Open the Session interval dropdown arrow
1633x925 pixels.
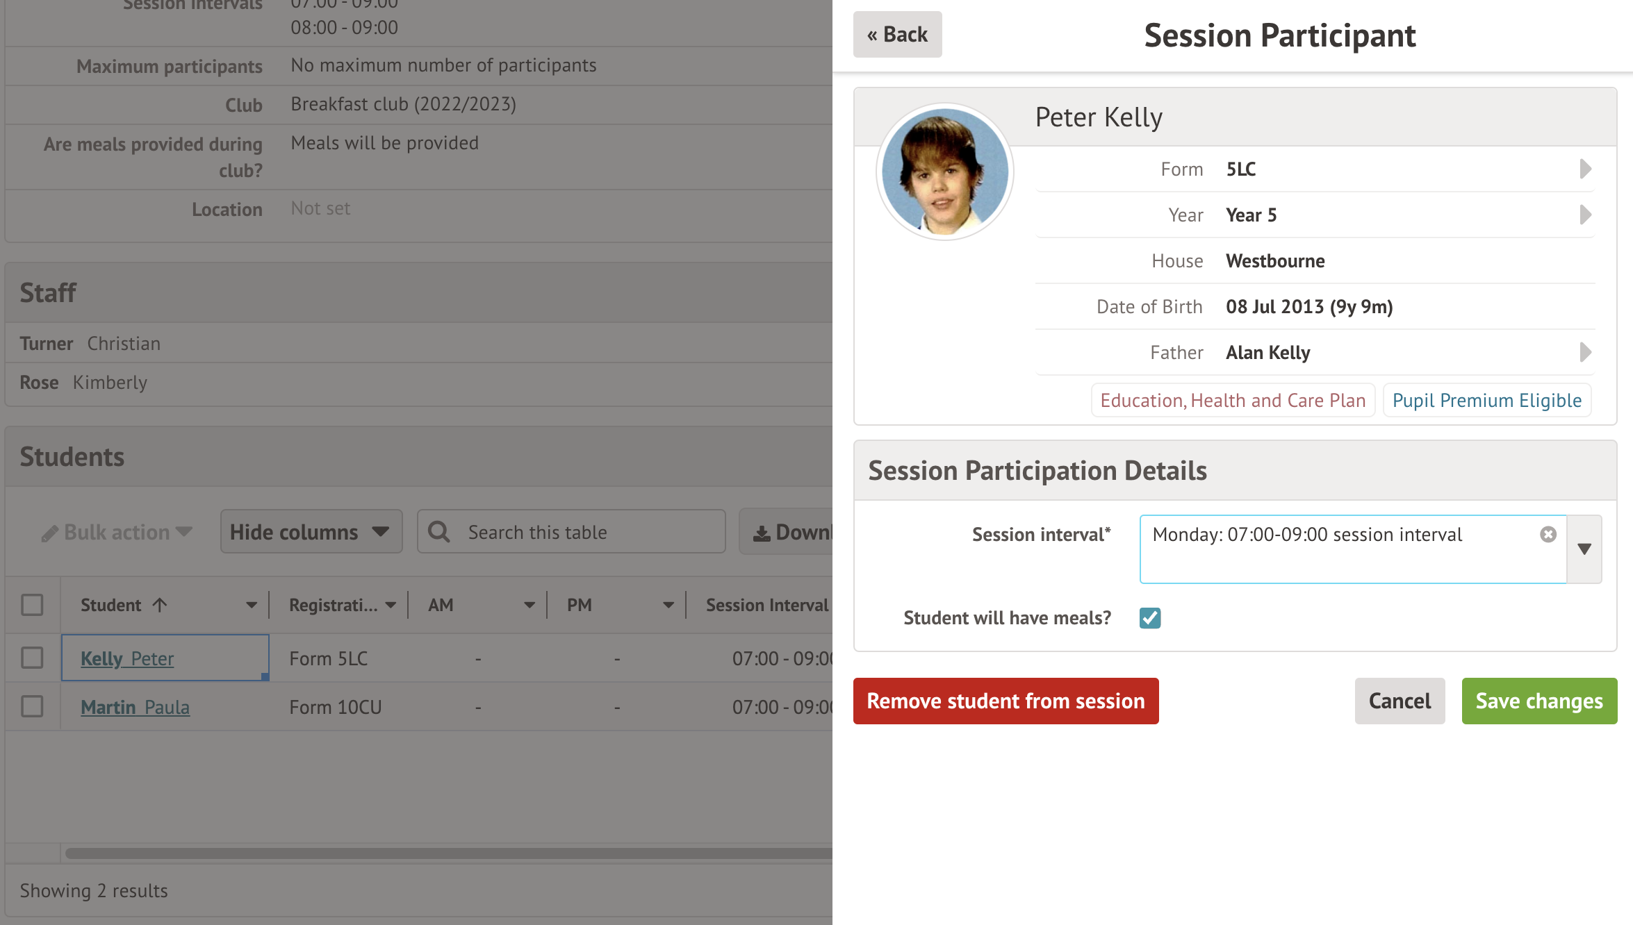(x=1584, y=549)
